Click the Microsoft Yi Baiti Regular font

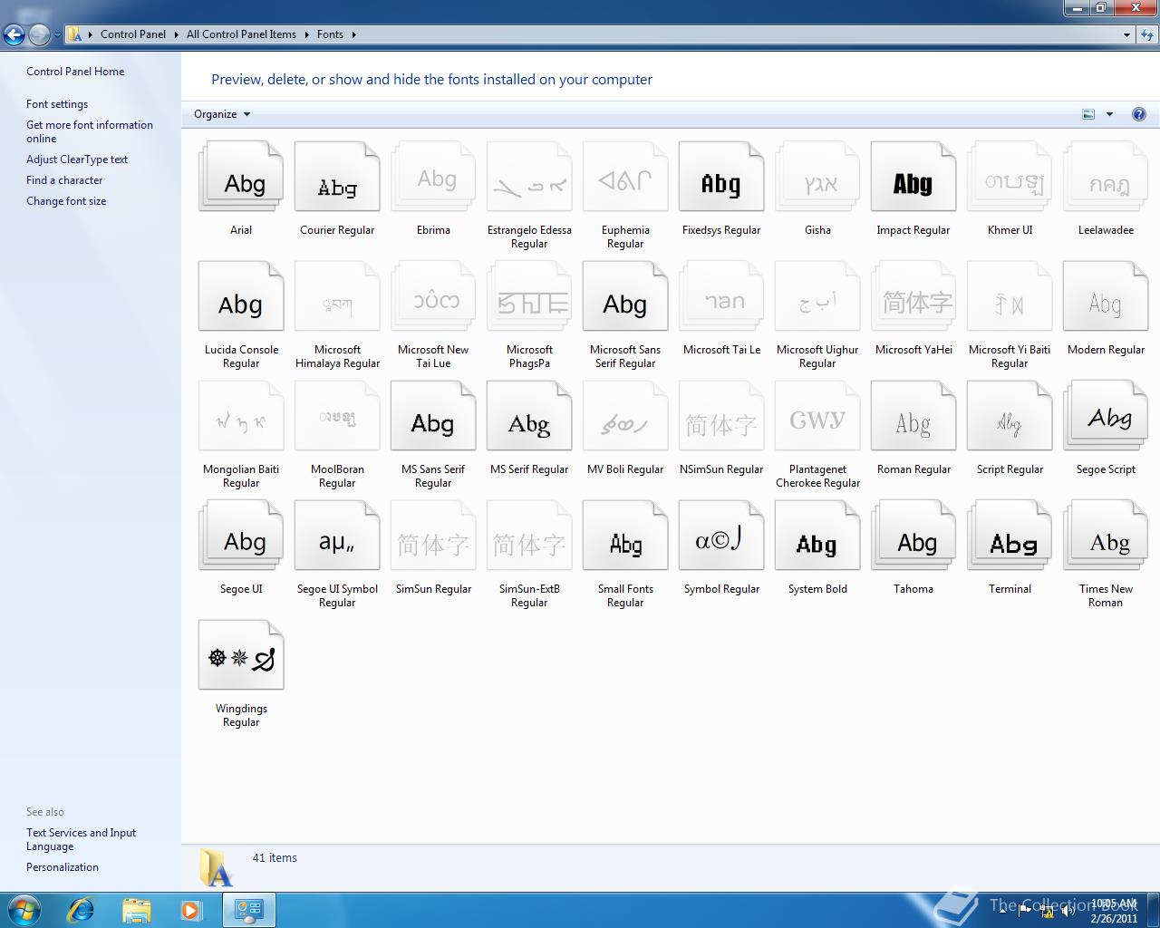1010,297
